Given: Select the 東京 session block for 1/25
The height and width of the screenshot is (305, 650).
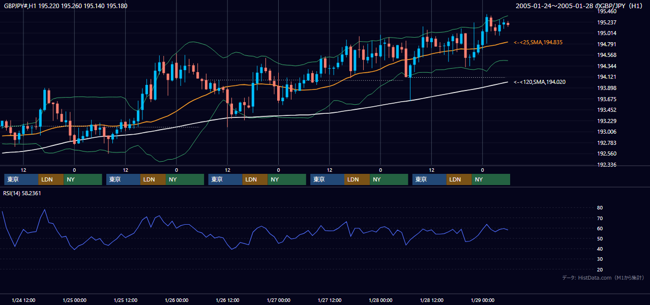Looking at the screenshot, I should (124, 179).
